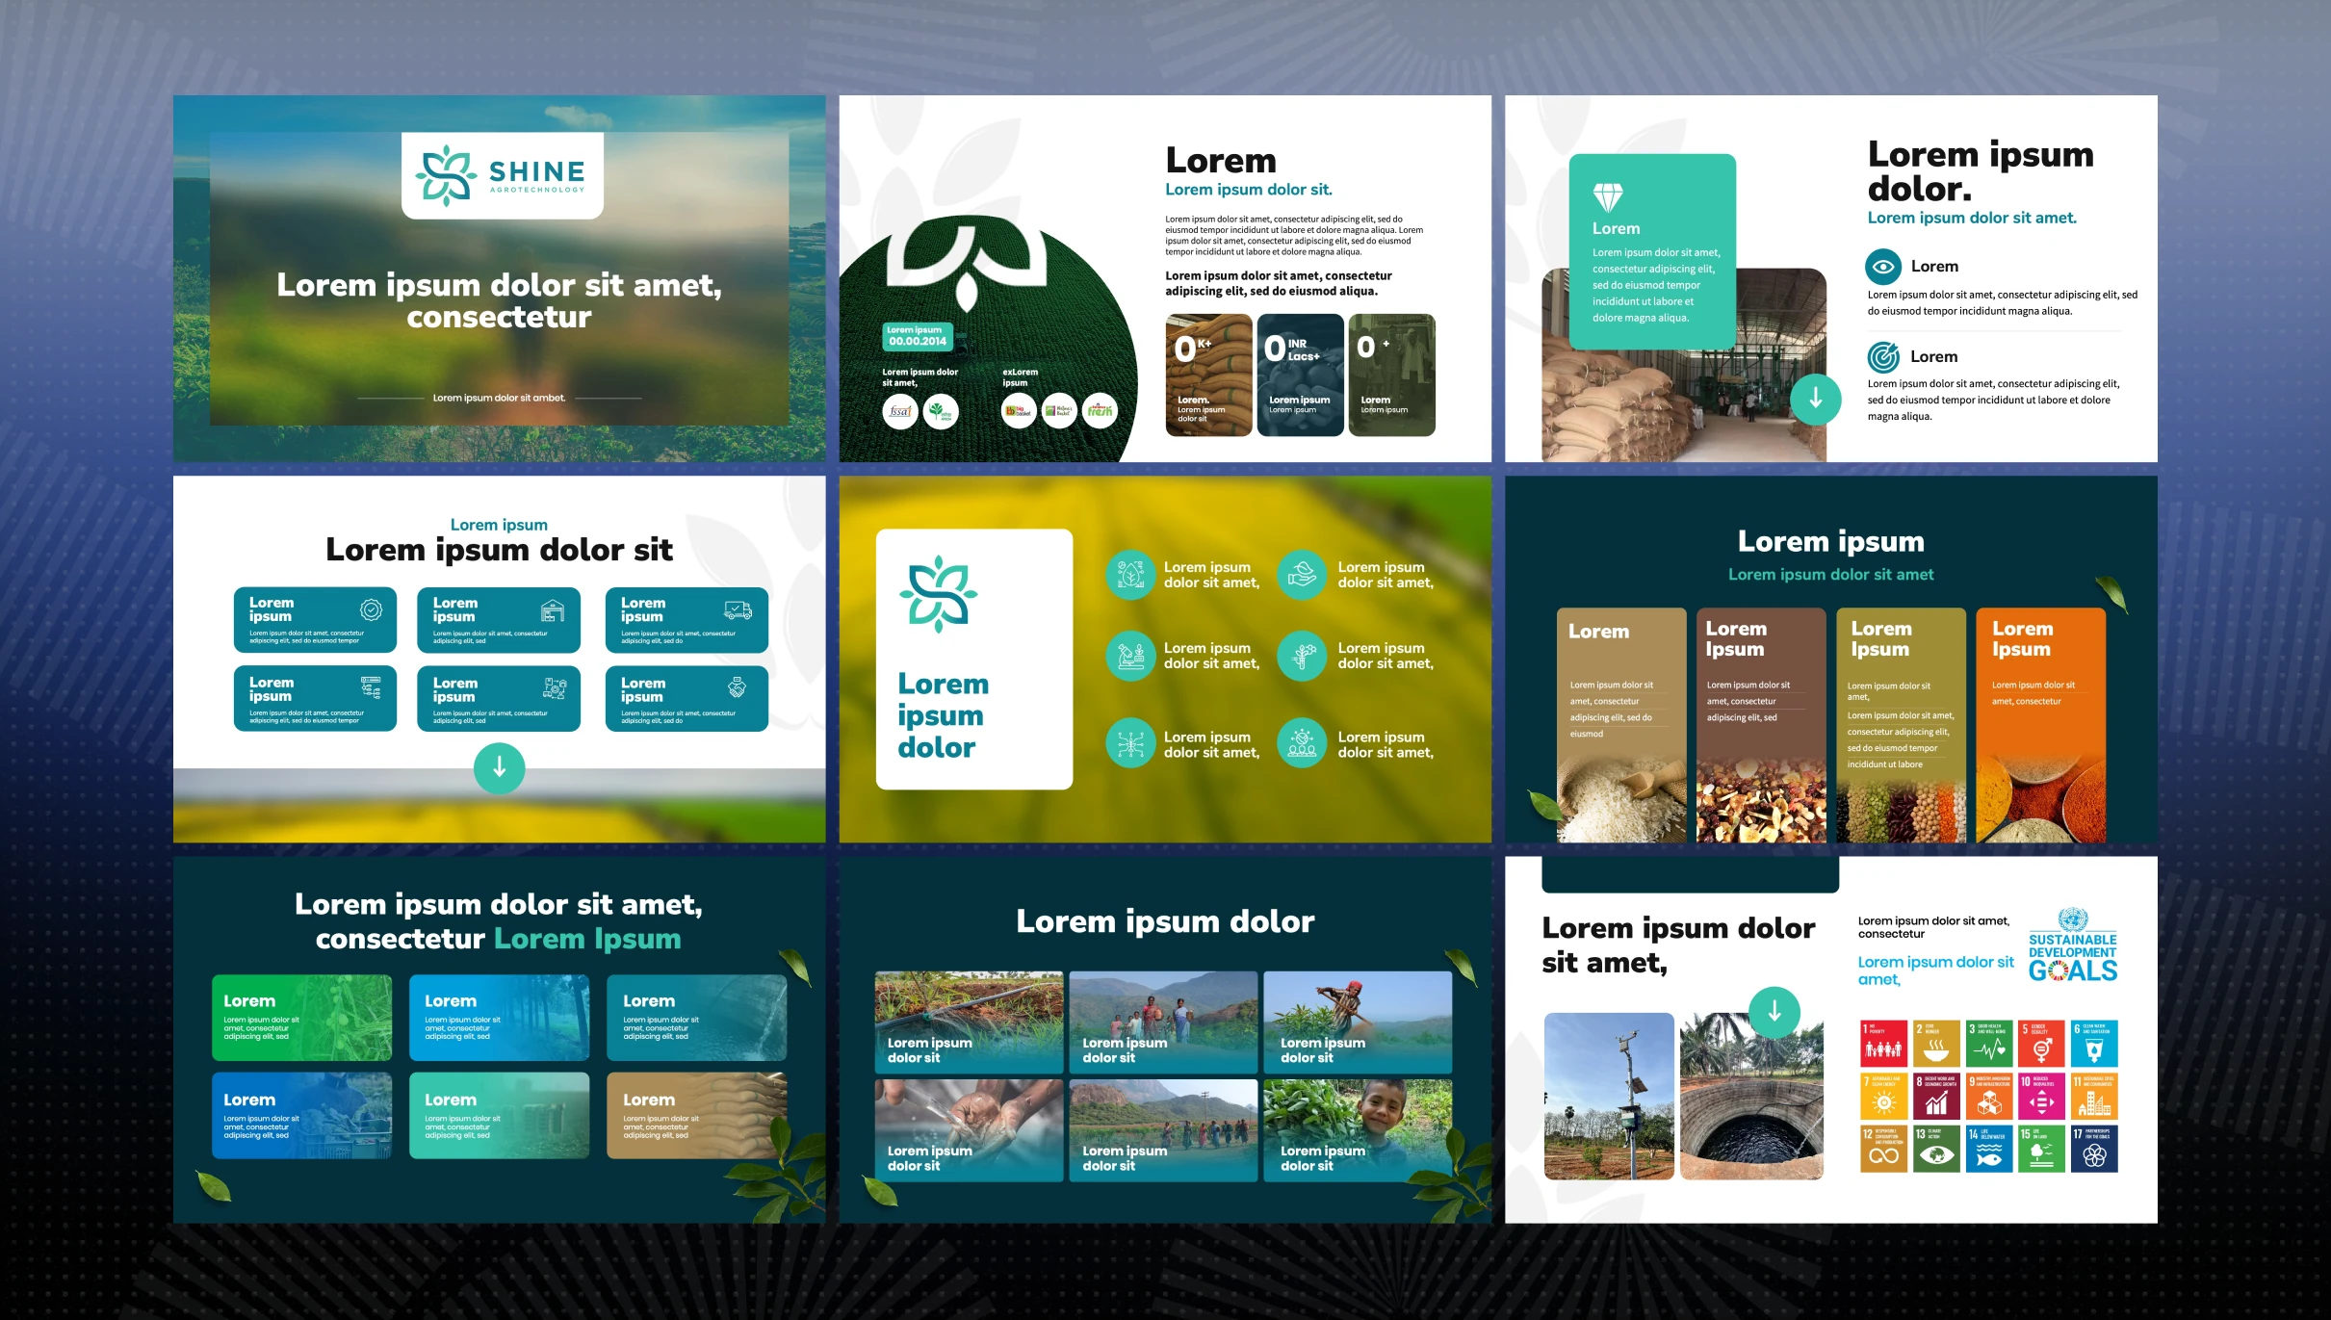Click the hands washing in water photo tile
The image size is (2331, 1320).
tap(969, 1130)
